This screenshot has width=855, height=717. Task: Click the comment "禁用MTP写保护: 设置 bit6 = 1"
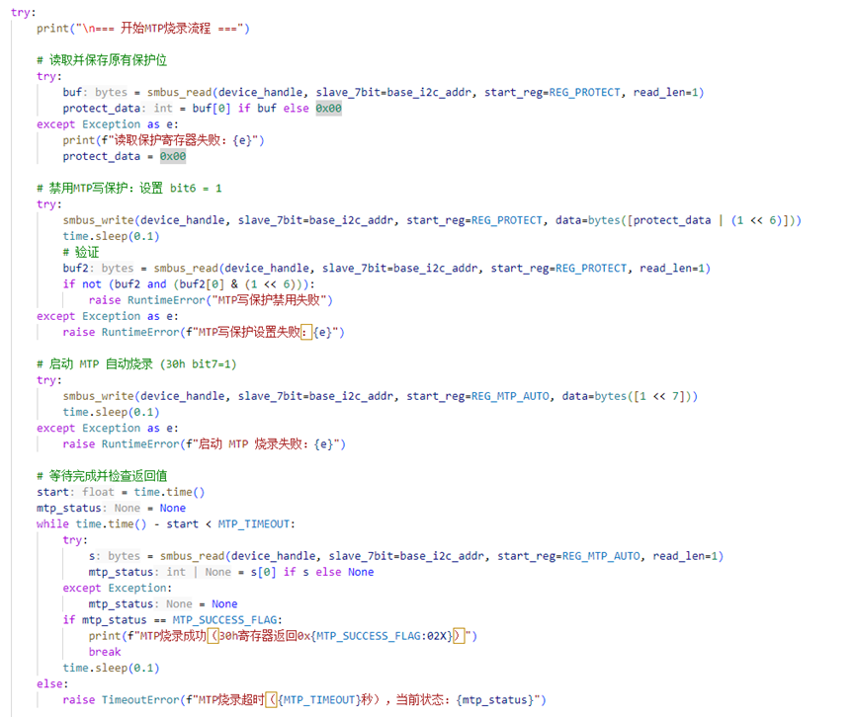pos(128,188)
